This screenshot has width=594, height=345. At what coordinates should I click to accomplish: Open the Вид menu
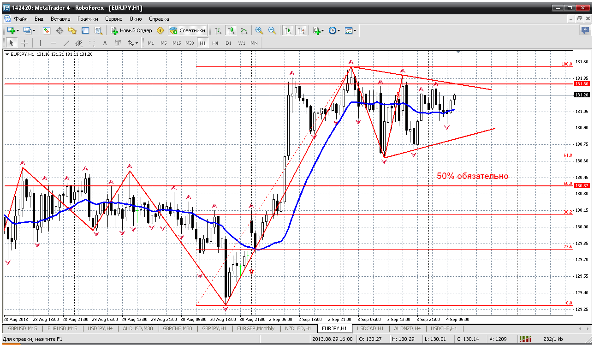coord(39,19)
